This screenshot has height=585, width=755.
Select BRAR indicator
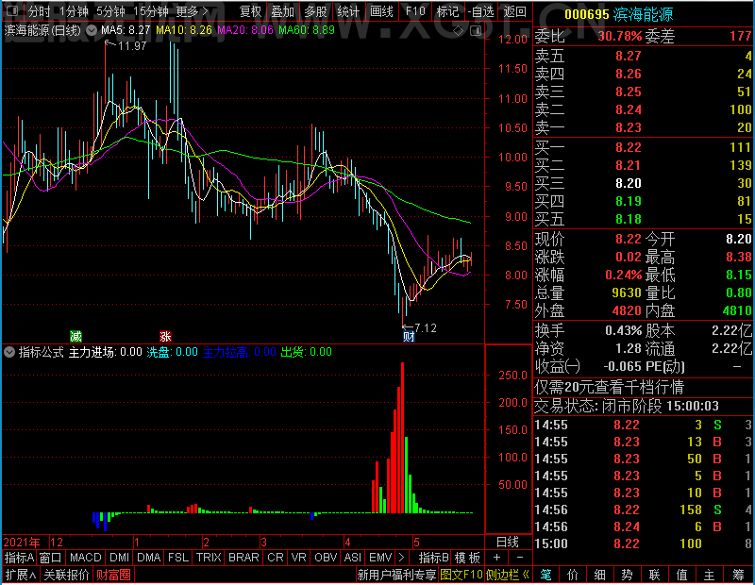(x=243, y=558)
